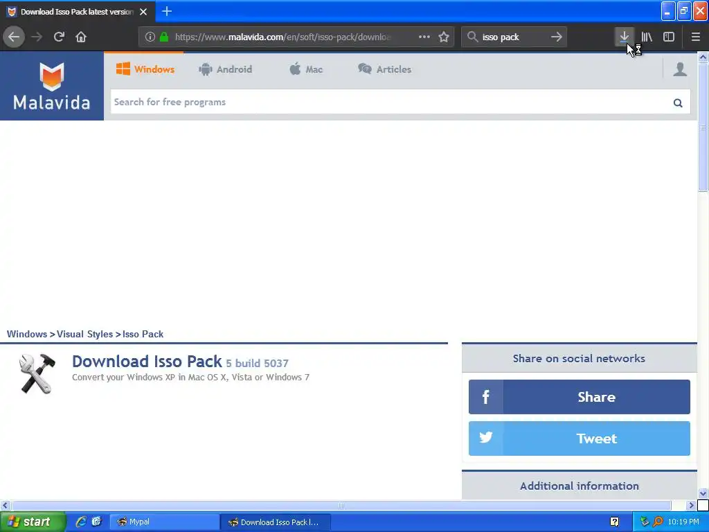709x532 pixels.
Task: Bookmark this page with the star
Action: [x=444, y=37]
